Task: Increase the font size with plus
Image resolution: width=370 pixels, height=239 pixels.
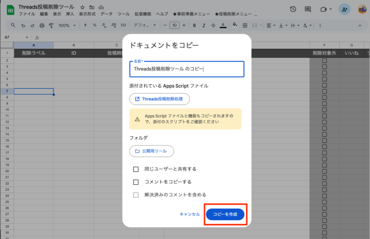Action: (x=184, y=25)
